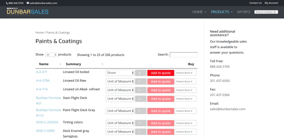Open Buships Formula #21 product link
Viewport: 284px width, 138px height.
(x=48, y=100)
